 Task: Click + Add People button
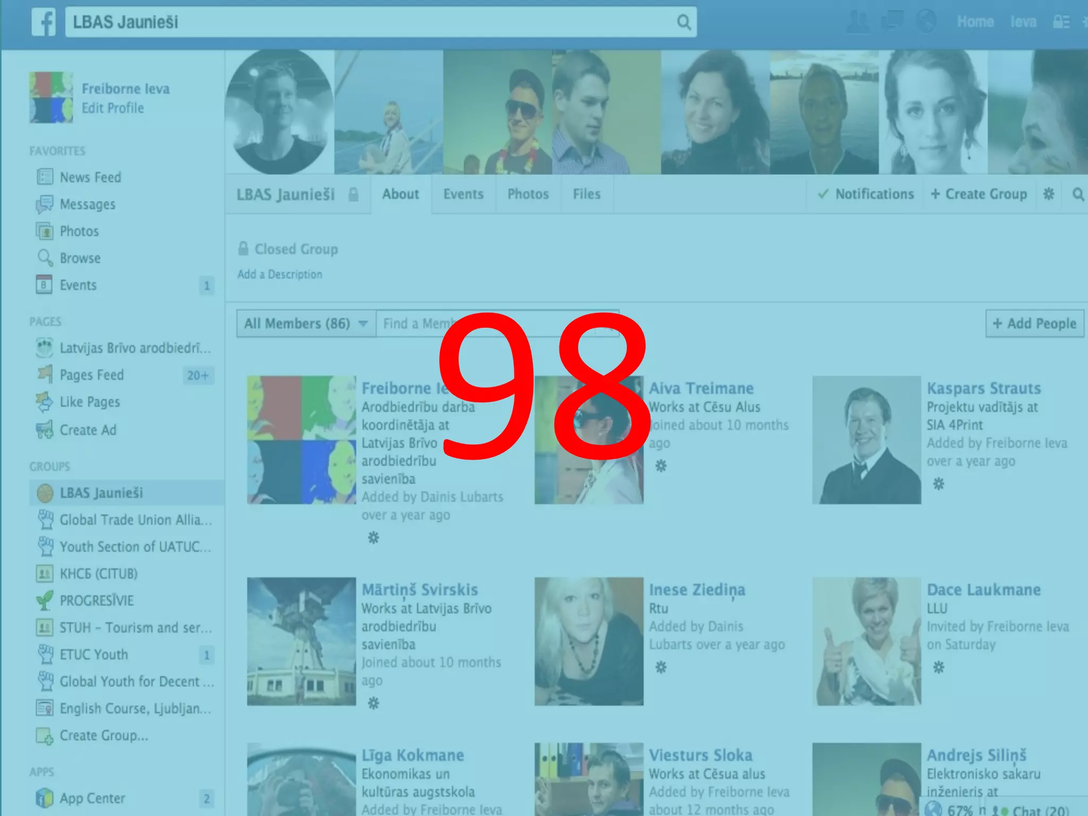pos(1034,324)
